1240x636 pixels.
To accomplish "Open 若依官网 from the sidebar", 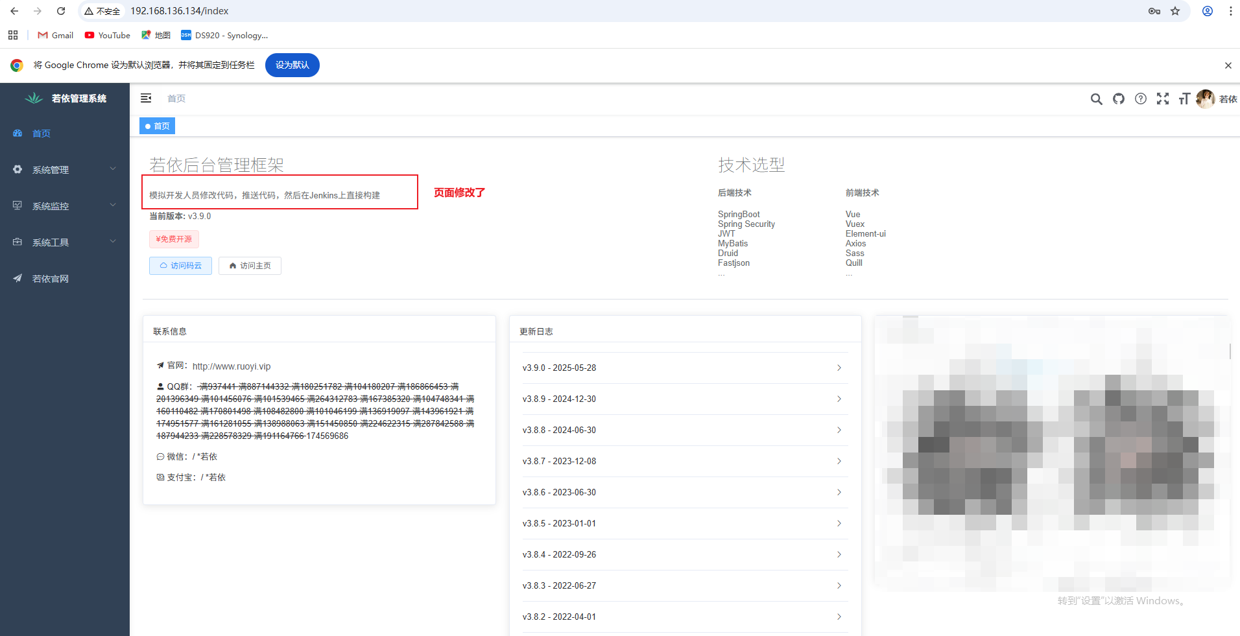I will pyautogui.click(x=65, y=278).
